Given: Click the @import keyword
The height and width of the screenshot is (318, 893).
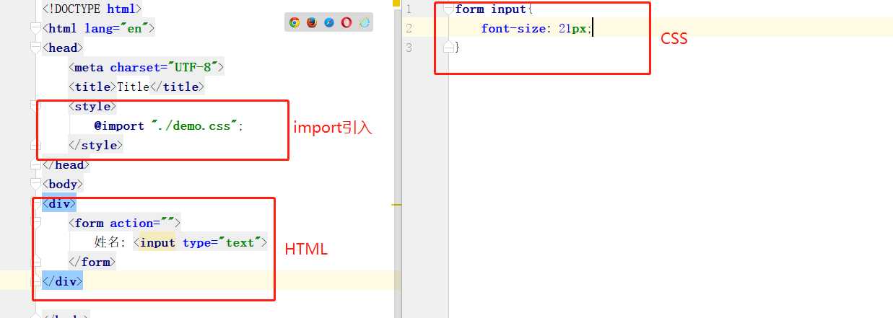Looking at the screenshot, I should pyautogui.click(x=119, y=126).
